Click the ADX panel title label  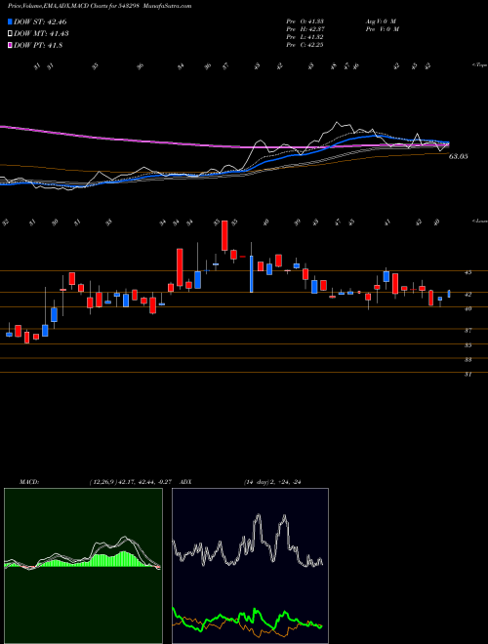[x=186, y=481]
